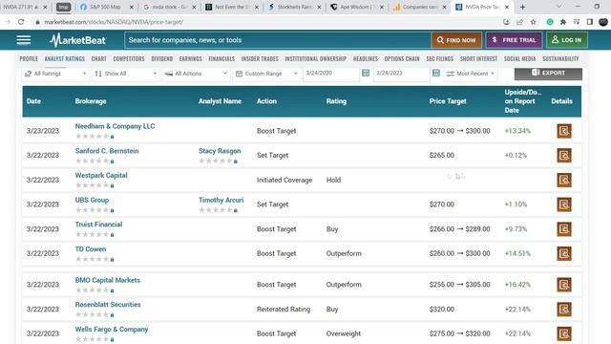Image resolution: width=611 pixels, height=344 pixels.
Task: Switch to the SEC Filings tab
Action: tap(439, 59)
